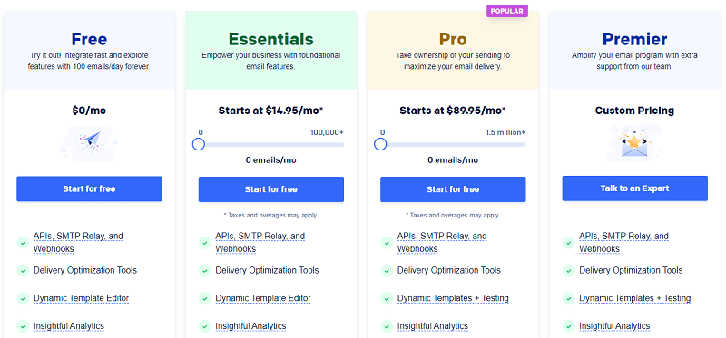This screenshot has width=726, height=338.
Task: Click the star envelope illustration under Premier
Action: (x=634, y=143)
